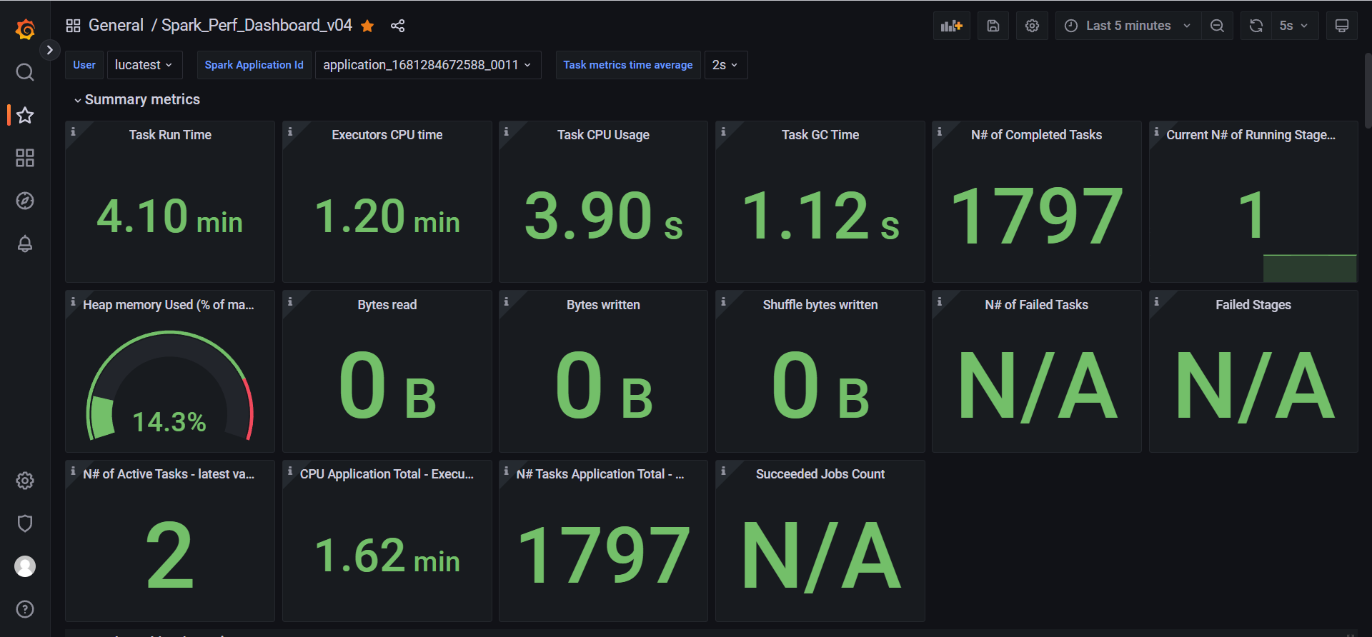Click the Task metrics time average label

click(628, 65)
